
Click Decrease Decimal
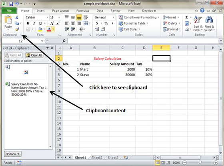tap(103, 29)
